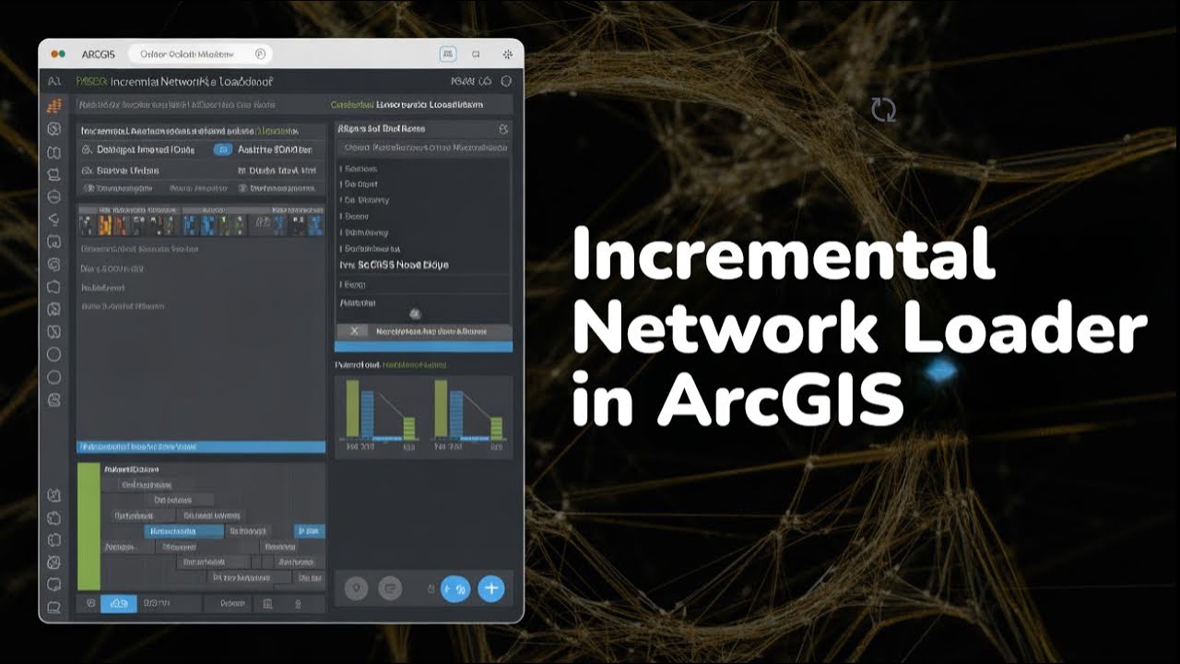
Task: Click the orange stacked-bars icon in sidebar
Action: (54, 105)
